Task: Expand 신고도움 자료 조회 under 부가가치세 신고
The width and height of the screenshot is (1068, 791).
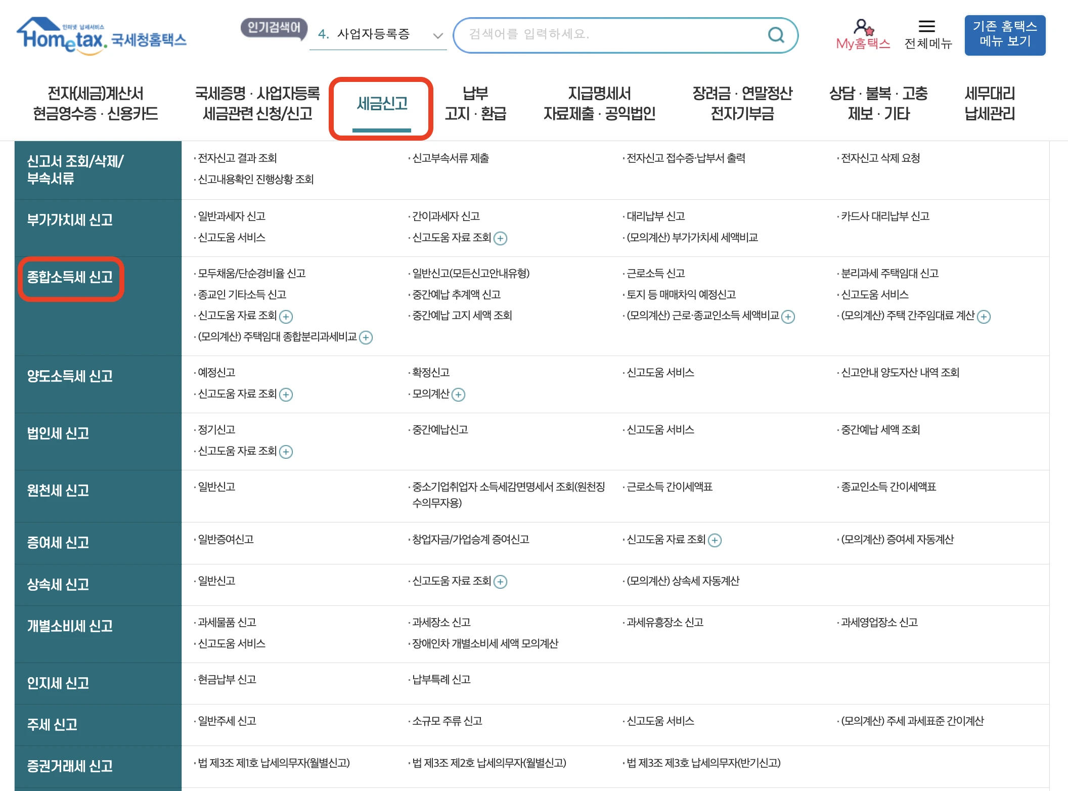Action: click(x=501, y=238)
